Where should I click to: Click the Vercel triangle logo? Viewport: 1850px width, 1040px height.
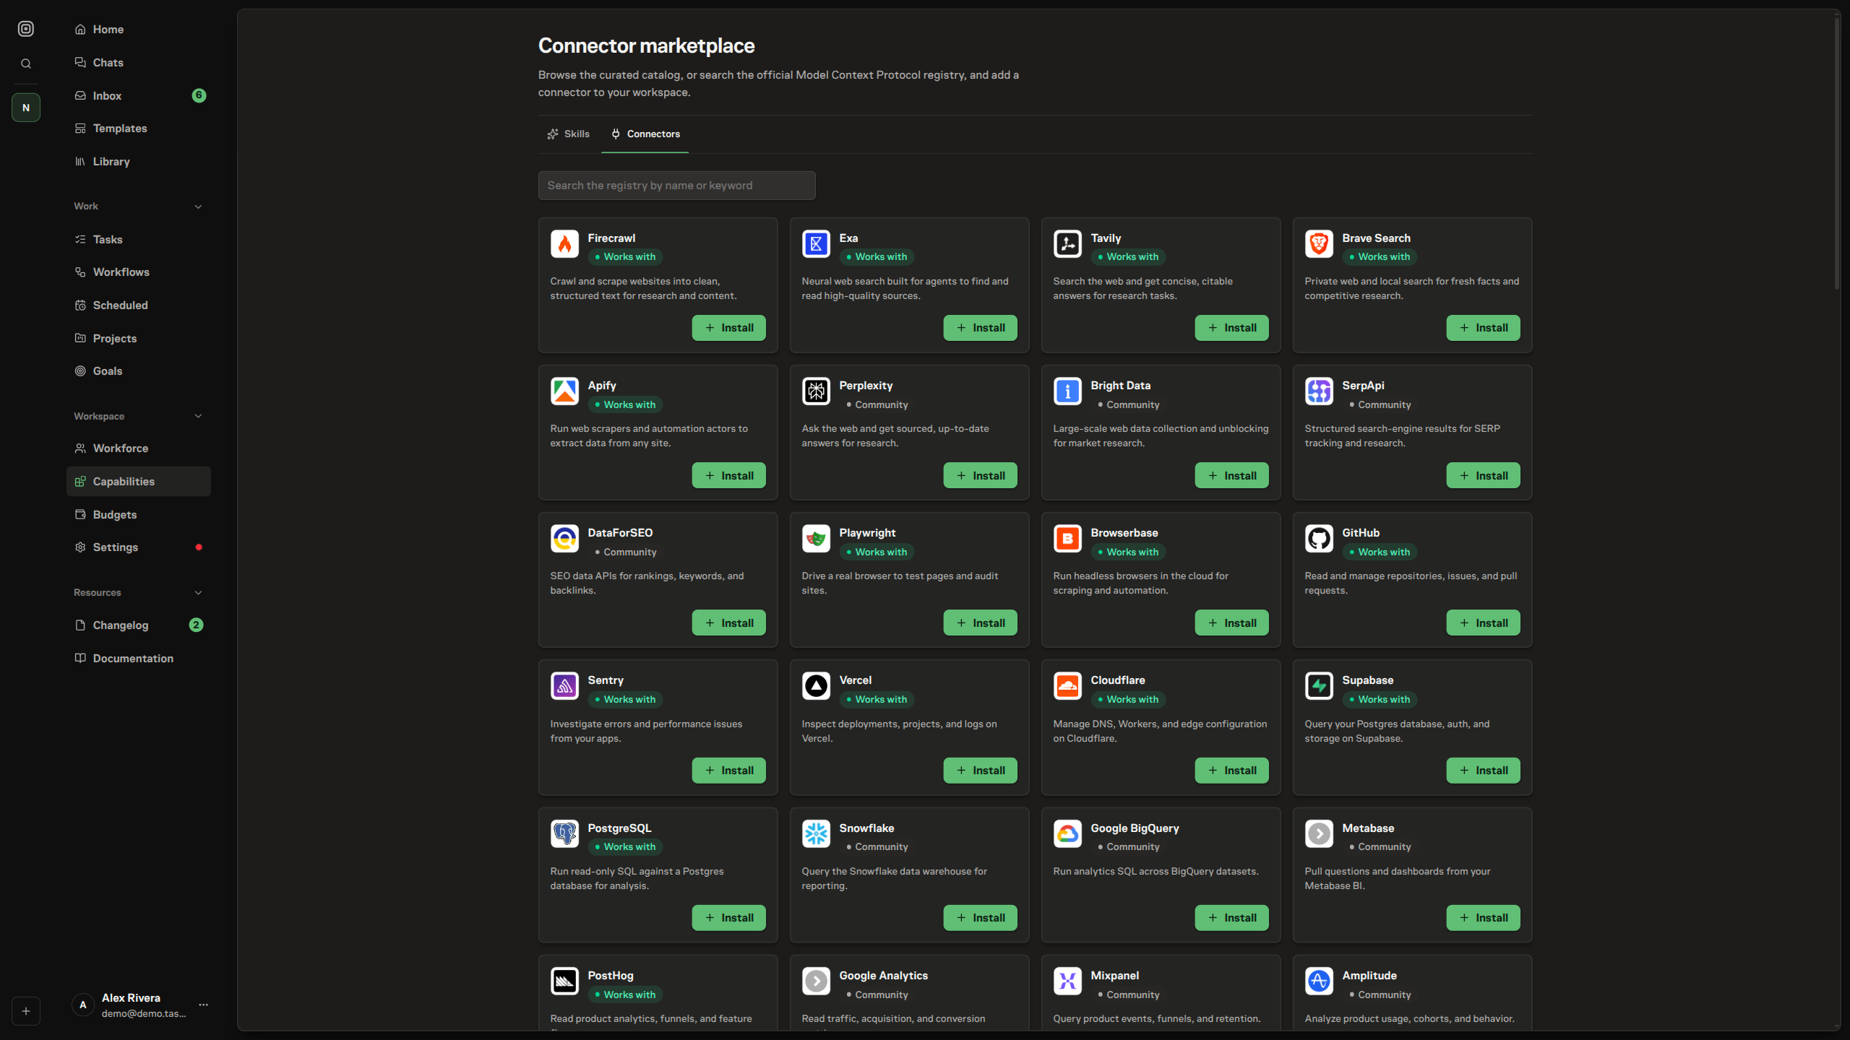pos(816,686)
